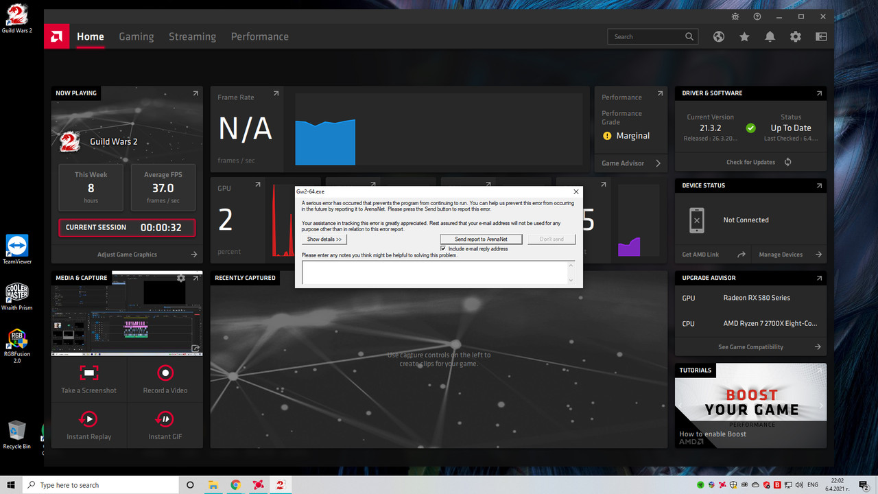Viewport: 878px width, 494px height.
Task: Open Game Advisor chevron
Action: (658, 163)
